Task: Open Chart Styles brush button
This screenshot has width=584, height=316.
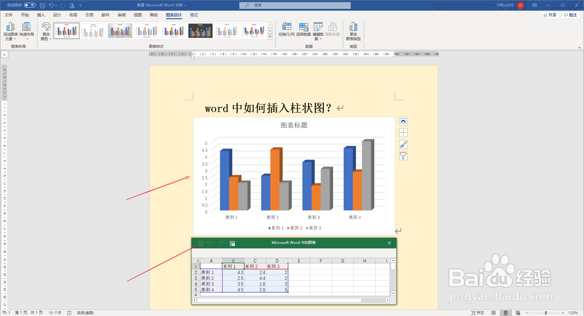Action: [403, 144]
